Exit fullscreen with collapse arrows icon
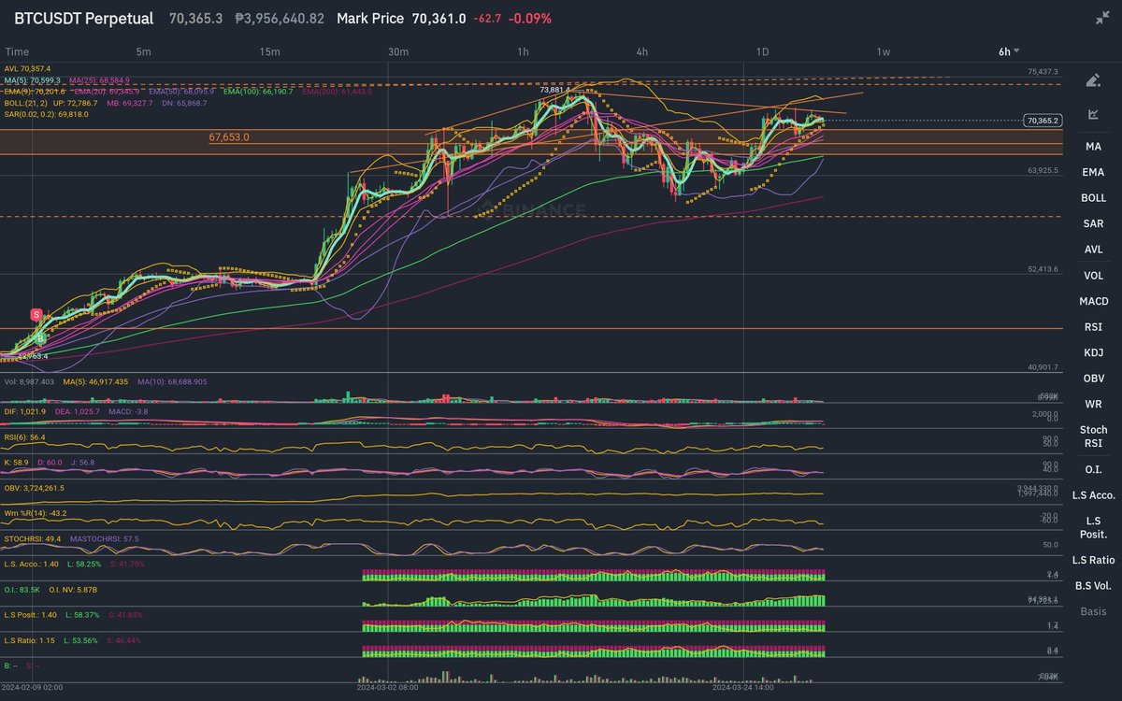Image resolution: width=1122 pixels, height=701 pixels. pos(1102,18)
